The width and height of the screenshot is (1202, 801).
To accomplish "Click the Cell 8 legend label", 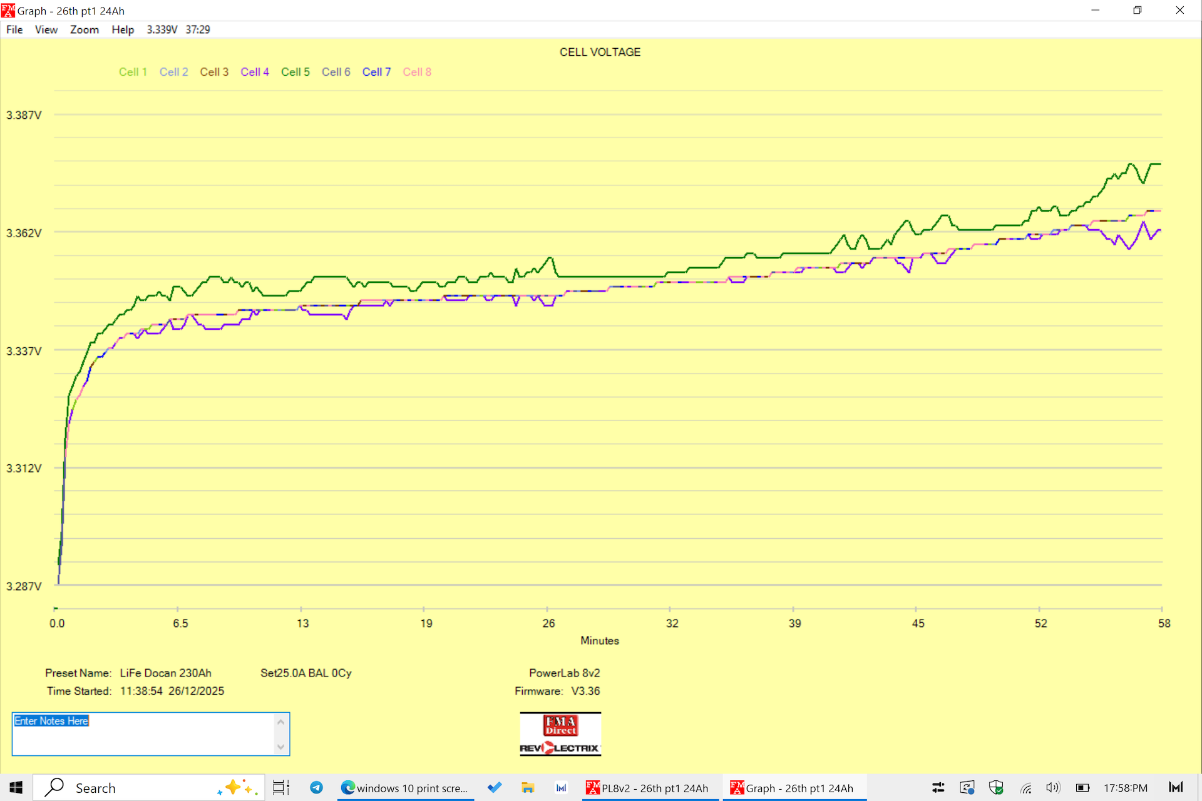I will coord(417,72).
